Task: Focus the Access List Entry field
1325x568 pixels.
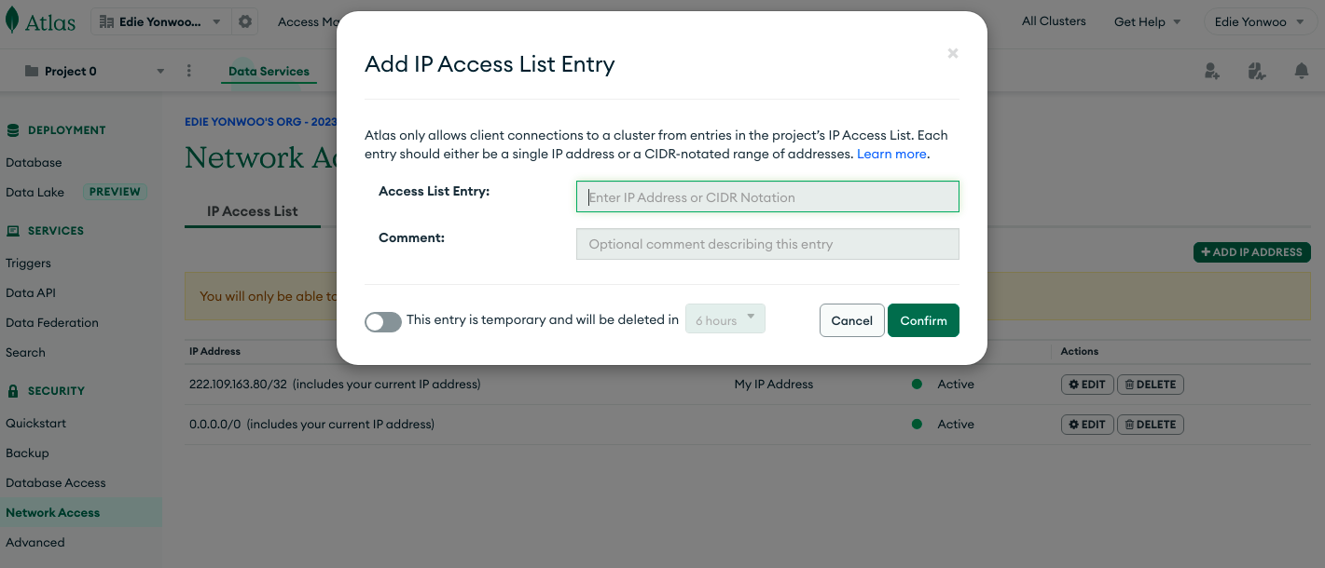Action: pyautogui.click(x=767, y=196)
